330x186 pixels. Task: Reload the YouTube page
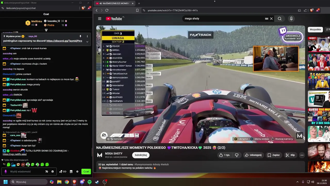[107, 10]
